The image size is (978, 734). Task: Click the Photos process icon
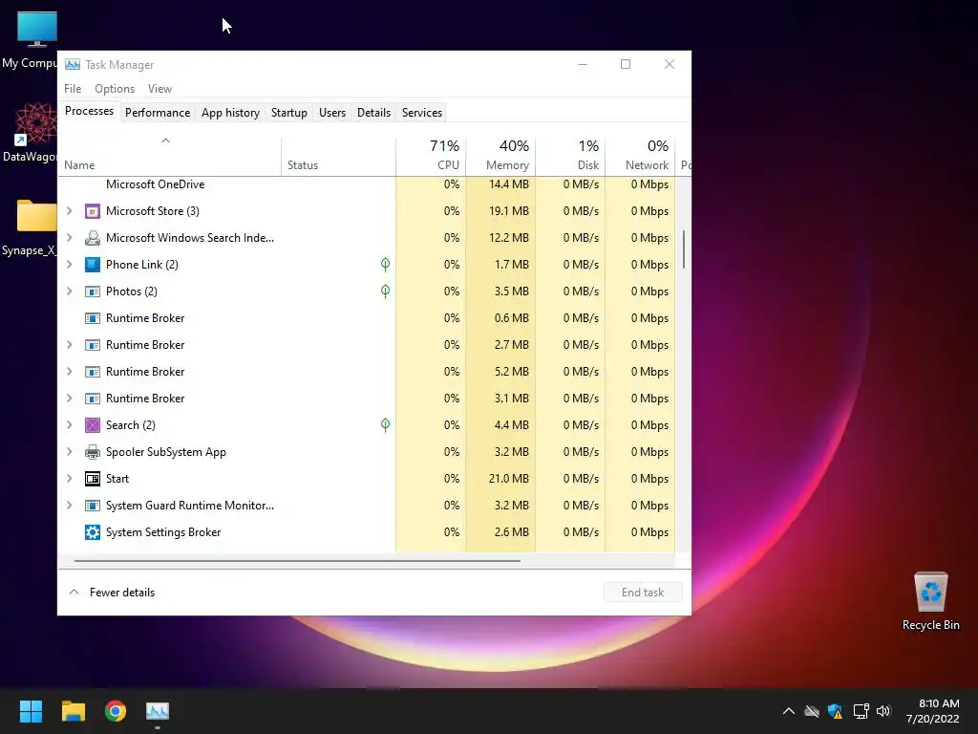[93, 291]
